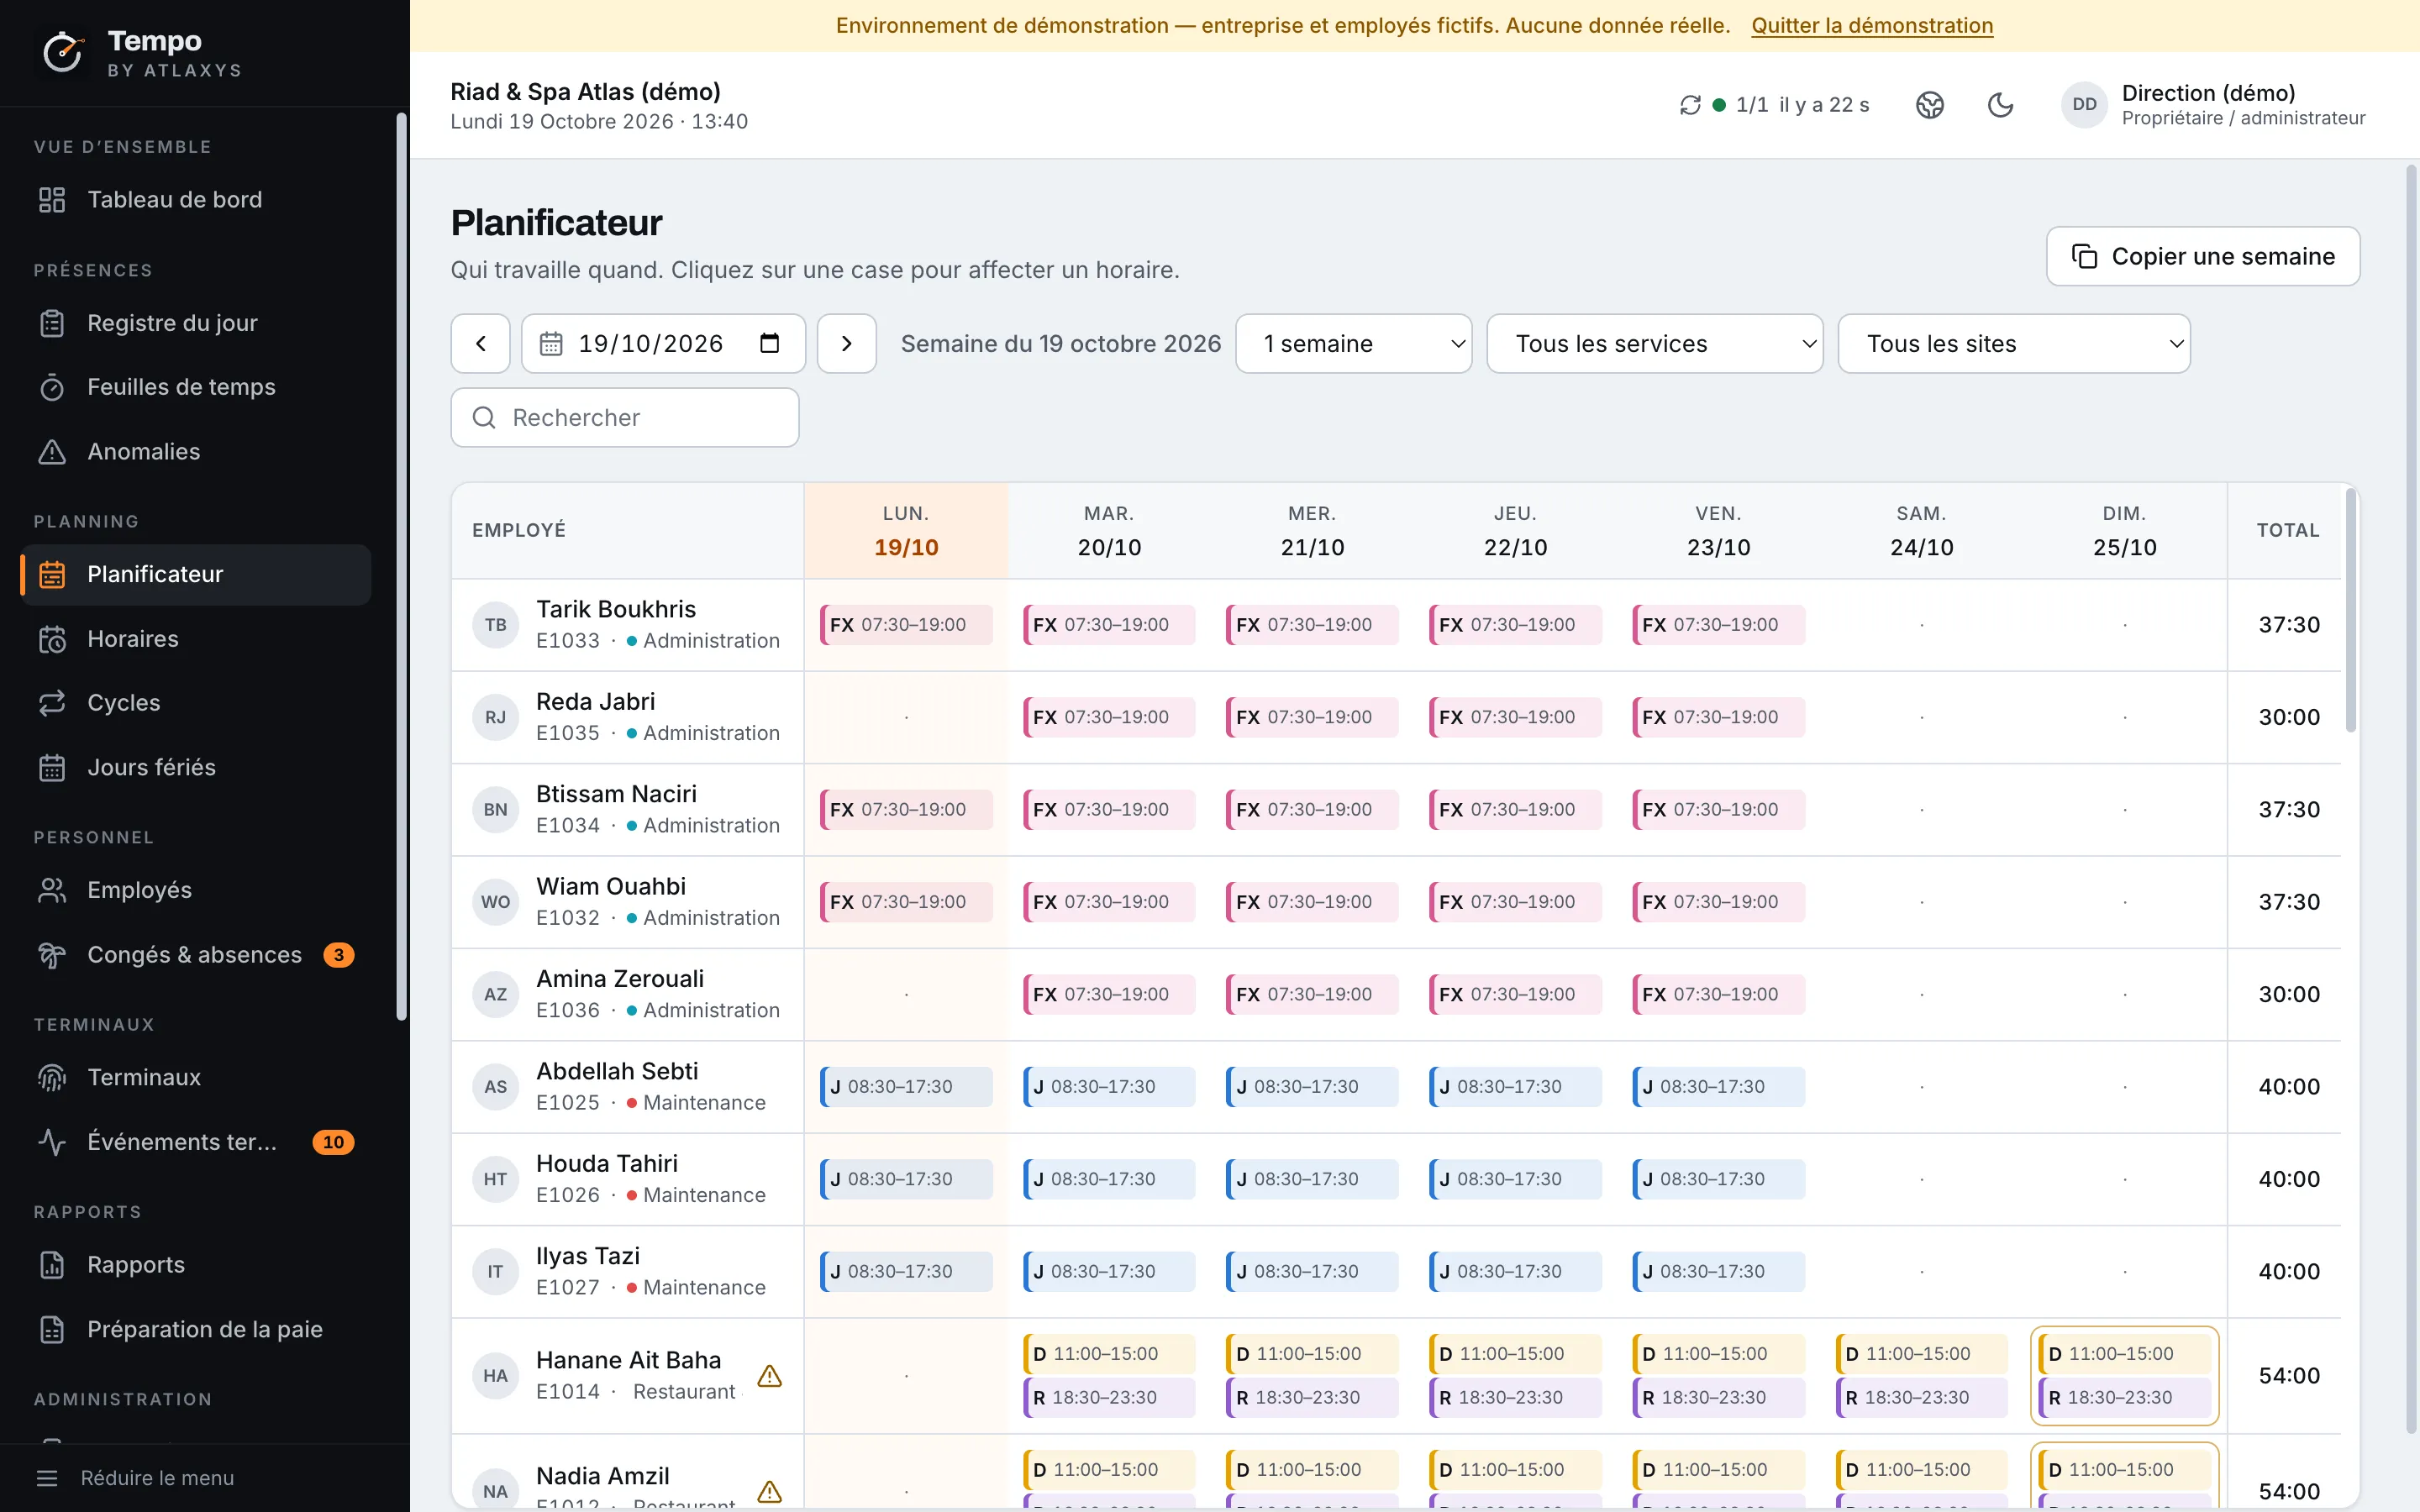Click the 19/10/2026 date field

[x=663, y=344]
